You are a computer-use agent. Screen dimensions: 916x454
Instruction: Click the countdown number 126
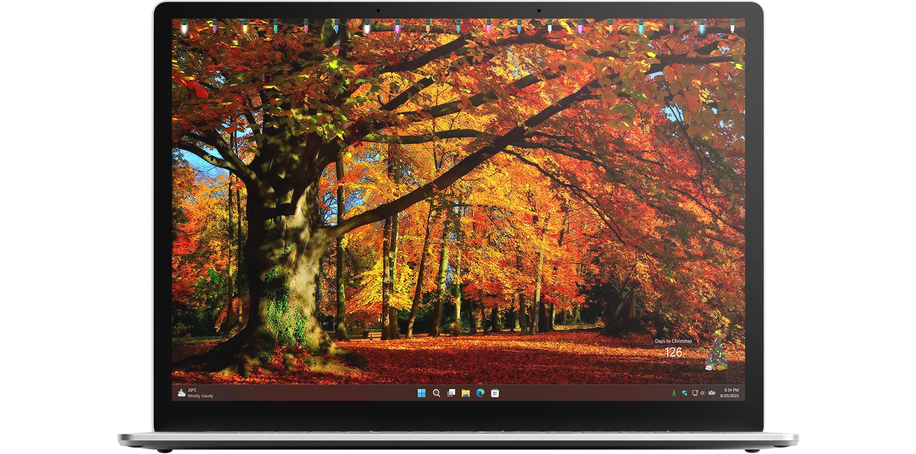click(673, 352)
